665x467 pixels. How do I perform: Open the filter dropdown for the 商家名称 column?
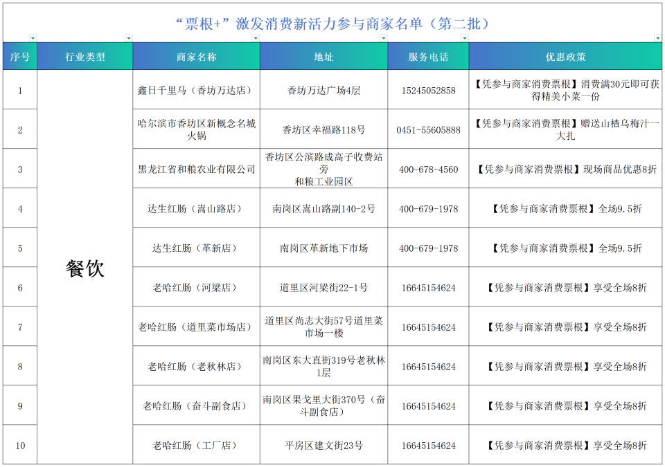click(256, 38)
